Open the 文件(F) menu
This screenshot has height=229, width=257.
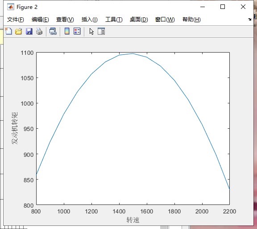click(x=16, y=20)
